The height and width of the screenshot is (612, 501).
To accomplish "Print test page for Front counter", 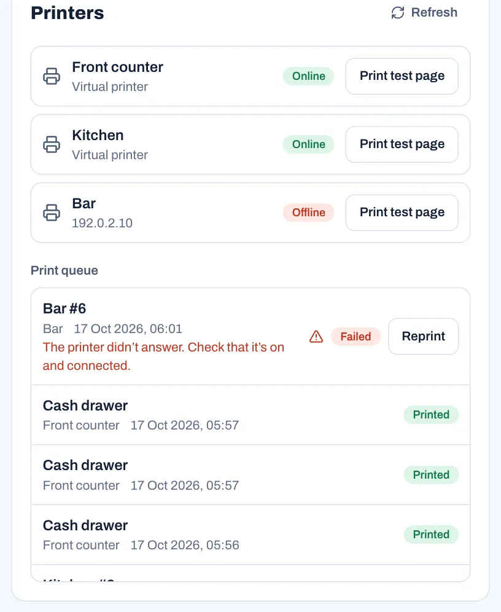I will tap(402, 76).
